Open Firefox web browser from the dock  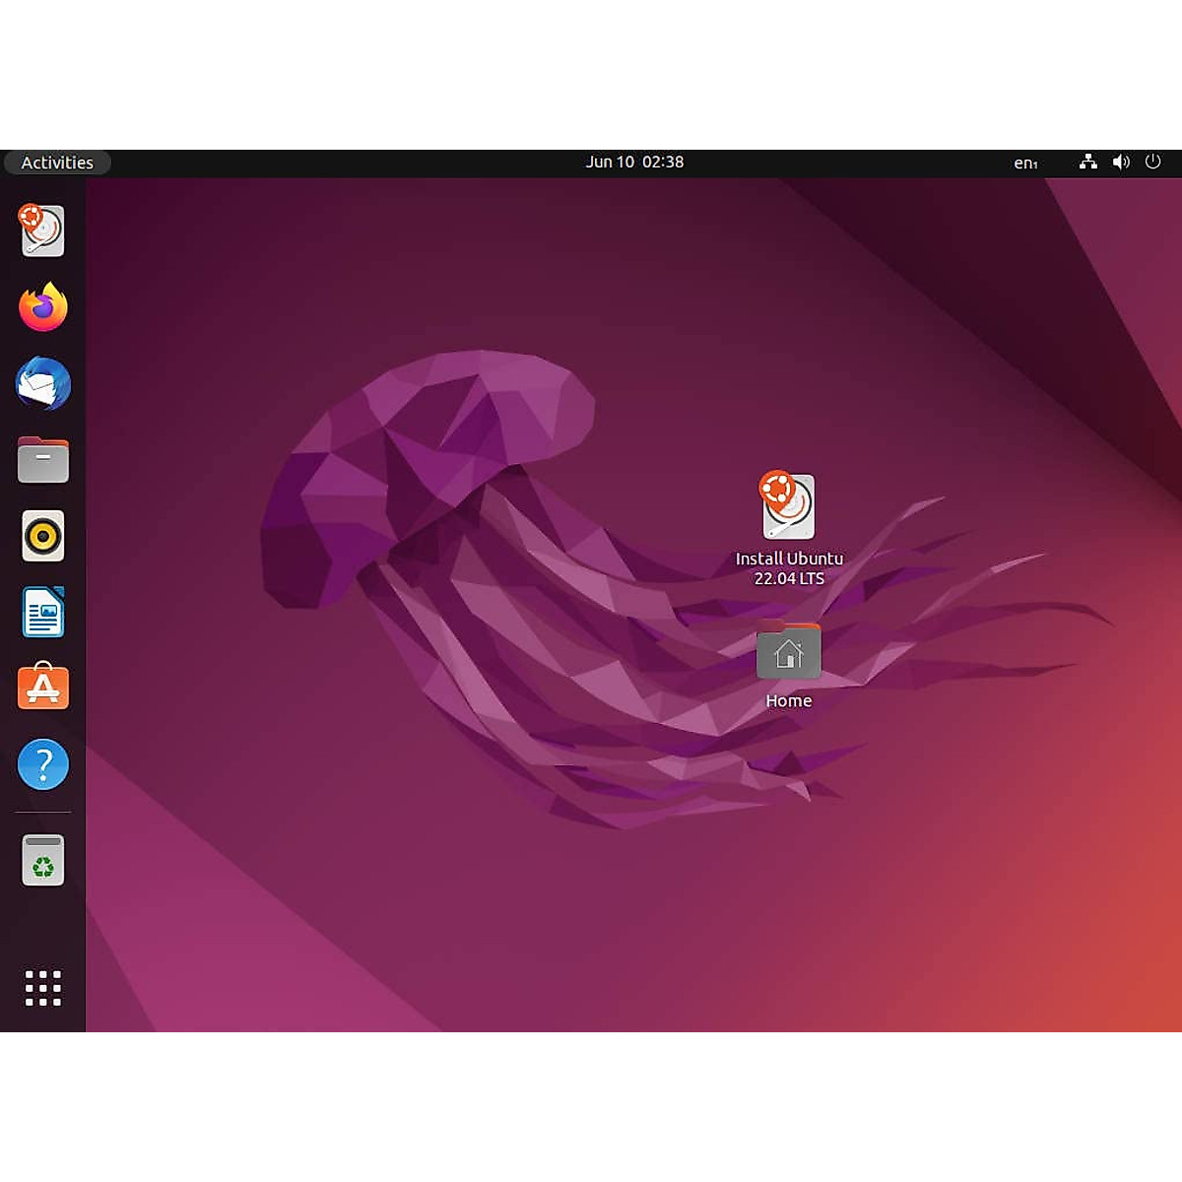[x=42, y=307]
